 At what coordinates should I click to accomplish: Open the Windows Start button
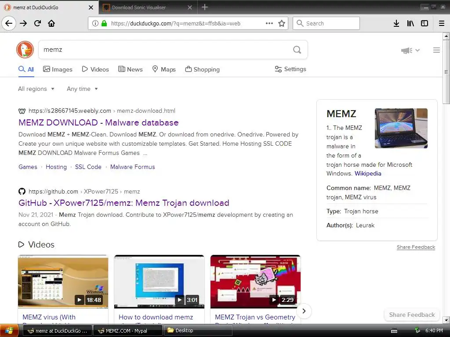click(x=9, y=331)
